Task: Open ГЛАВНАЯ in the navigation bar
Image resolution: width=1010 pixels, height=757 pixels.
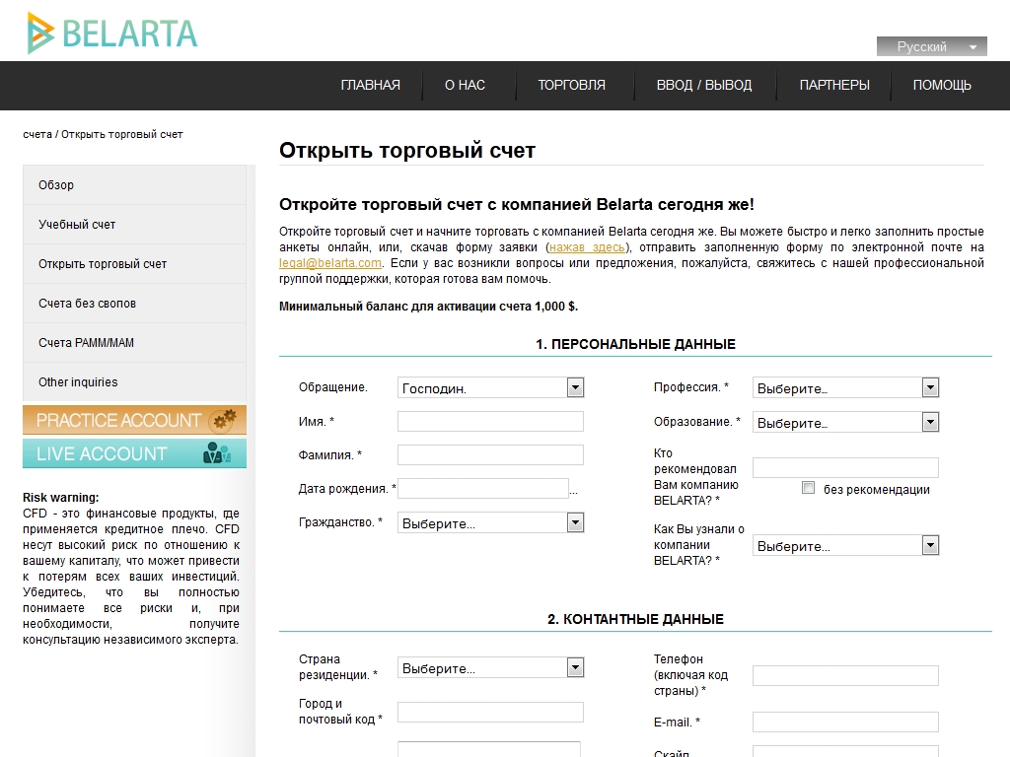Action: pyautogui.click(x=370, y=85)
